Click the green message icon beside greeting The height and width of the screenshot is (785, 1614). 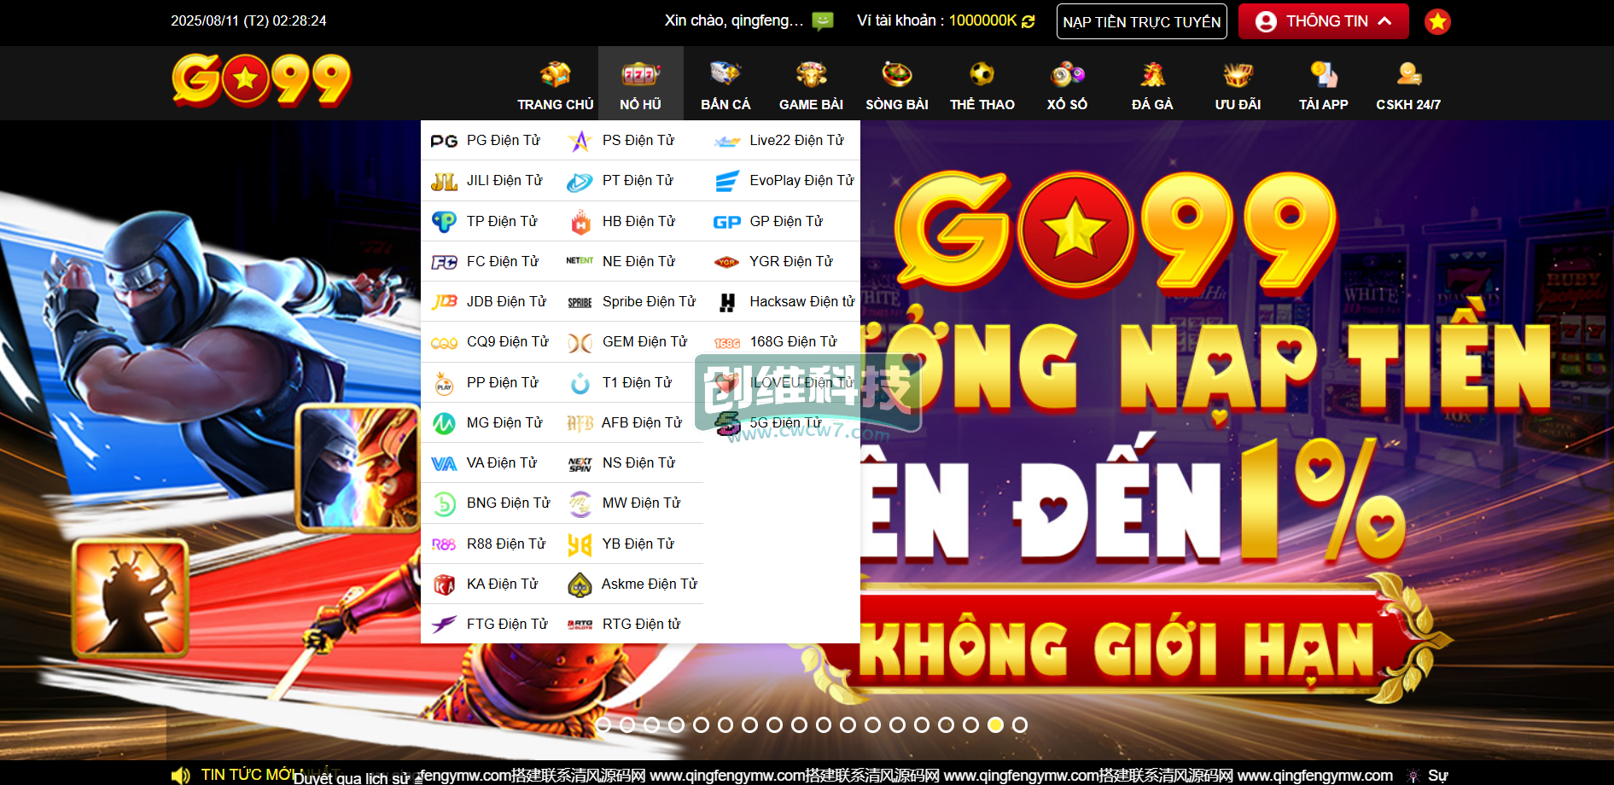point(823,21)
